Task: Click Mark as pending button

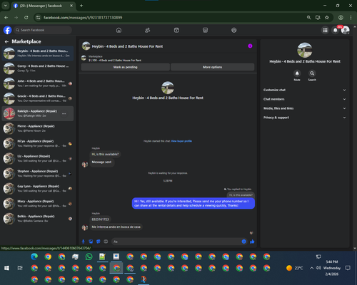Action: pos(126,67)
